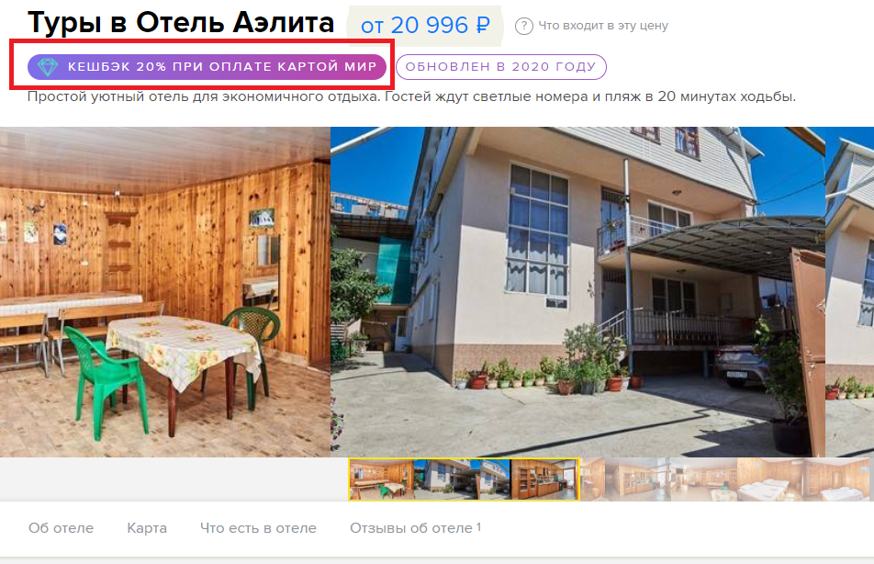The width and height of the screenshot is (874, 564).
Task: Show the next partially visible exterior photo
Action: 849,292
